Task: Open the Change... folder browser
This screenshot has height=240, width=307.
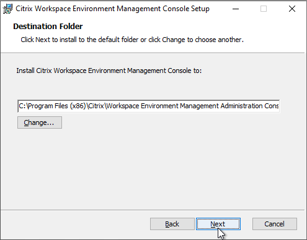Action: click(x=40, y=122)
